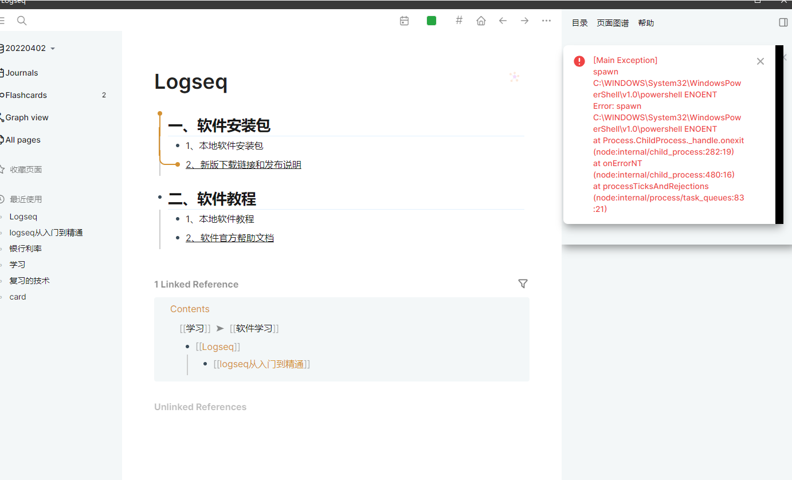Toggle left sidebar hamburger menu

pos(2,21)
